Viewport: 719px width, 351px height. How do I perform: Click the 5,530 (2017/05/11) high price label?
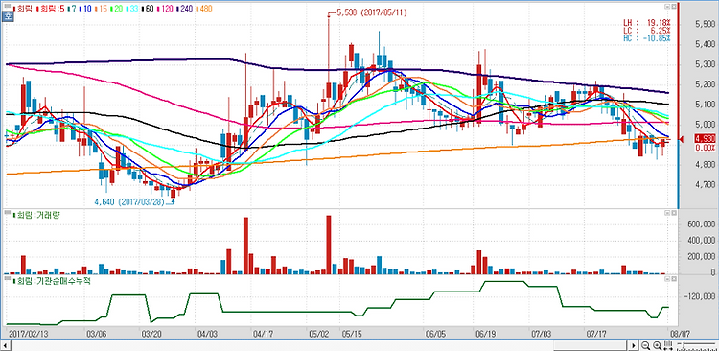click(x=371, y=12)
